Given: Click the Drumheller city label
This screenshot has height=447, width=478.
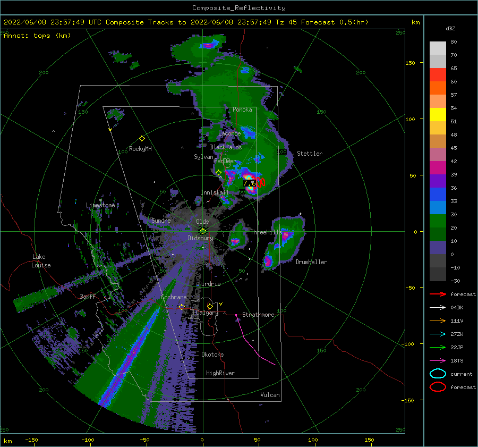Looking at the screenshot, I should click(311, 262).
